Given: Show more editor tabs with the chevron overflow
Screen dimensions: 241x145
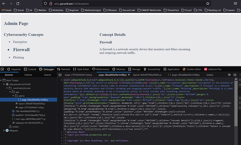Looking at the screenshot, I should 229,75.
